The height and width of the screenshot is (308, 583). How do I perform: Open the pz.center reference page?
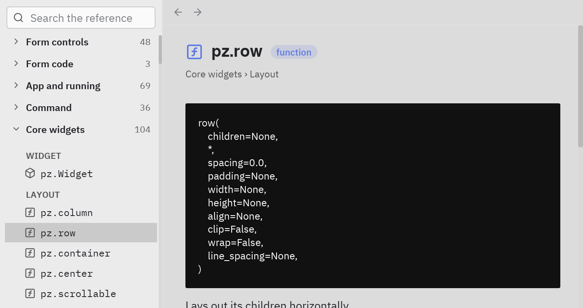click(81, 273)
